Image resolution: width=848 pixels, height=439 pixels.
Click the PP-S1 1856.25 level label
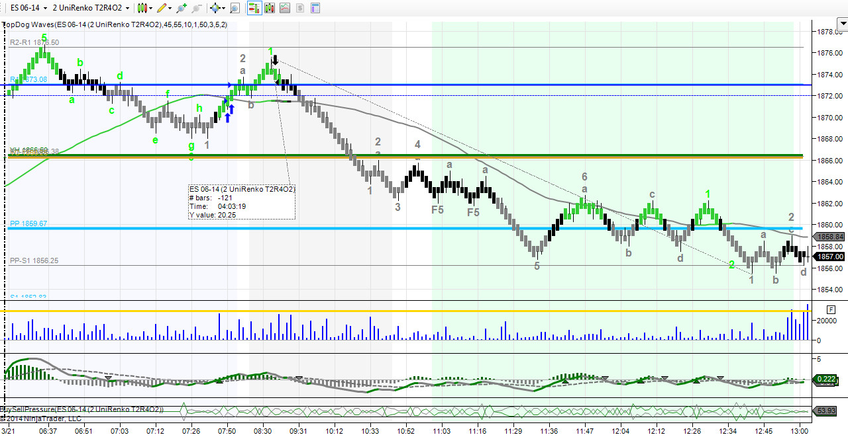coord(34,261)
